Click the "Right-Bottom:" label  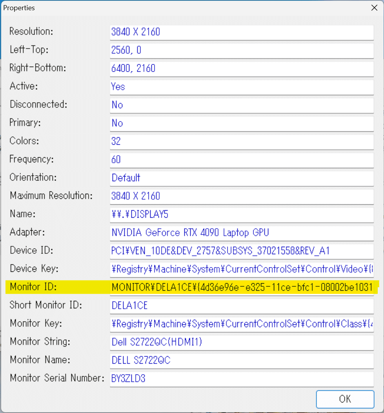coord(38,68)
